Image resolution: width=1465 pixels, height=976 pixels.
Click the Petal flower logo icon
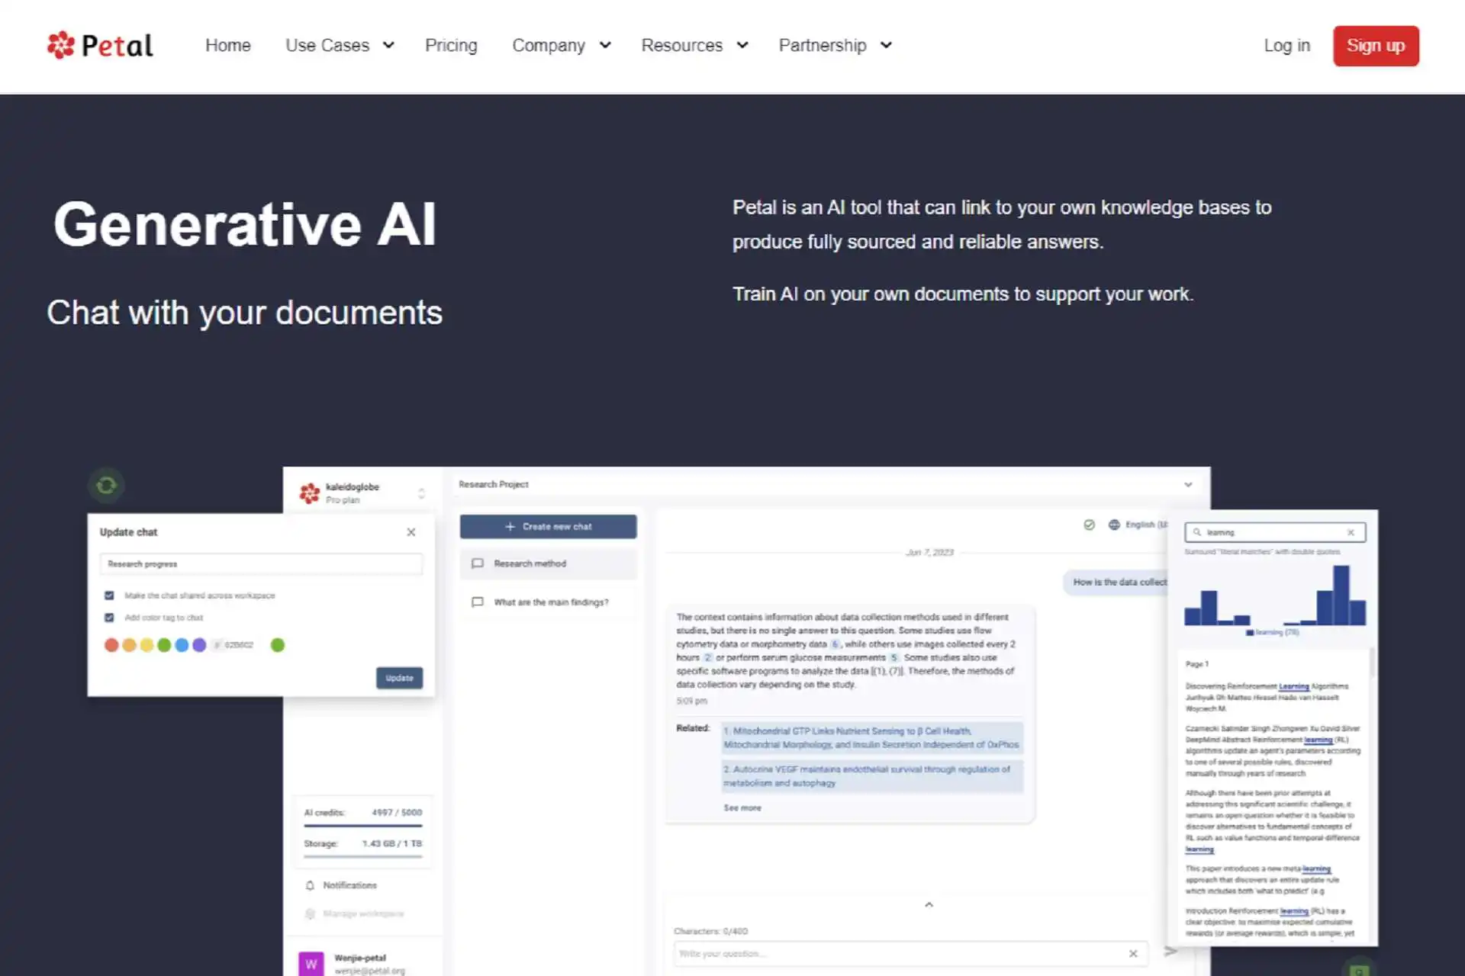[60, 45]
